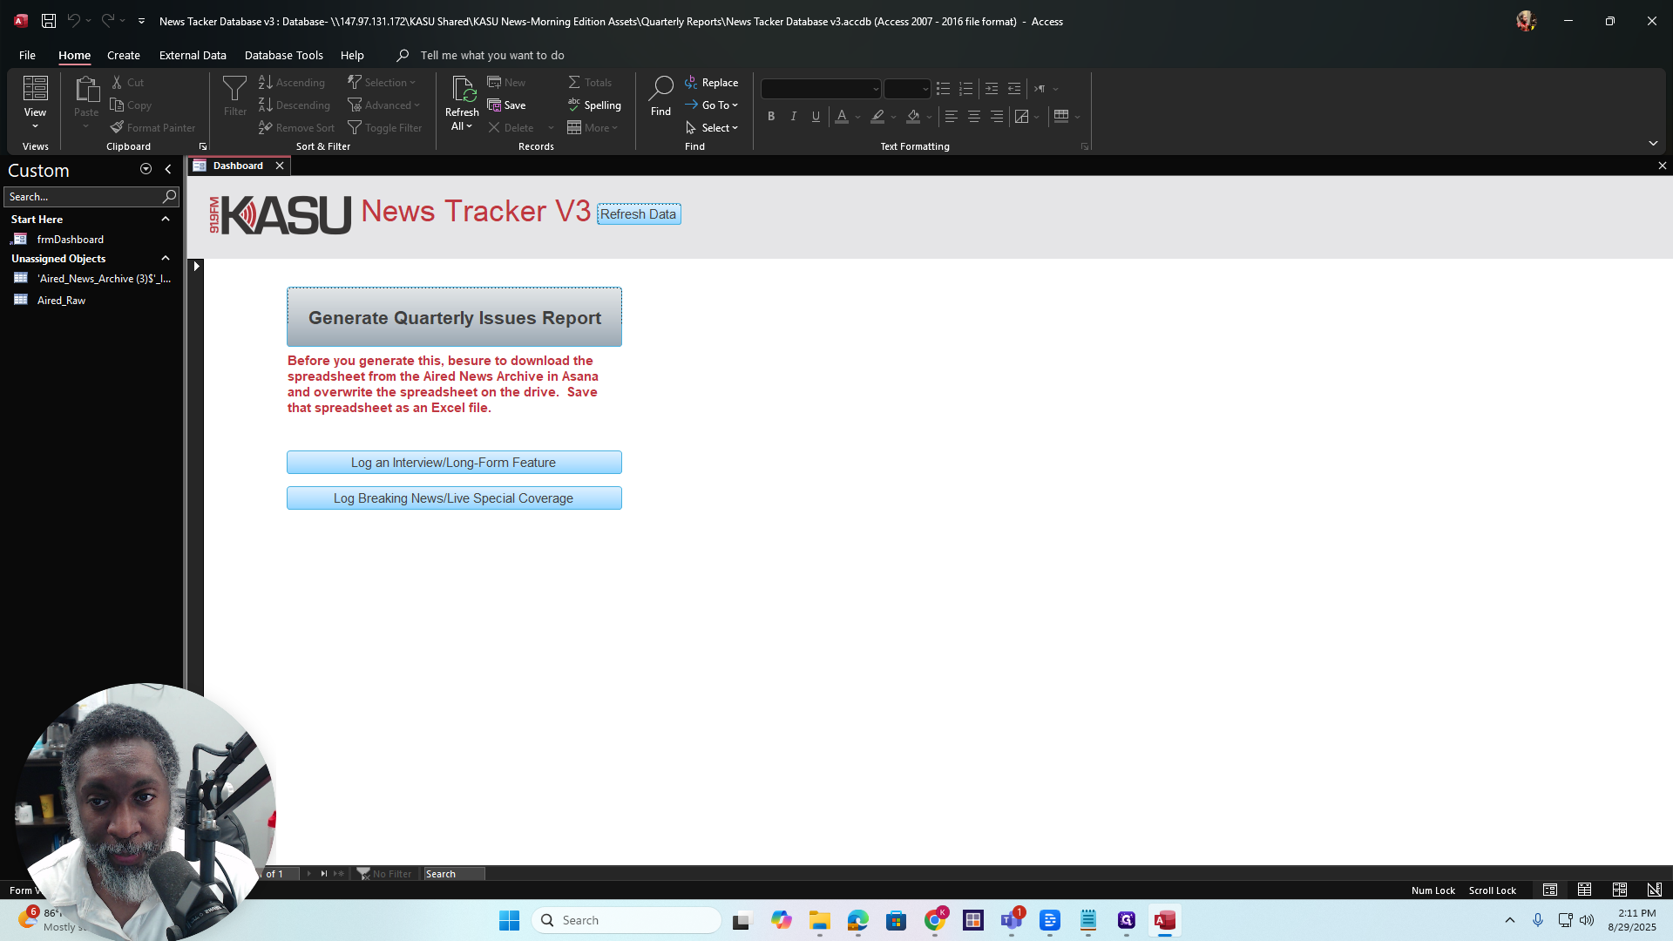Open the Find magnifier tool in ribbon

[x=660, y=96]
